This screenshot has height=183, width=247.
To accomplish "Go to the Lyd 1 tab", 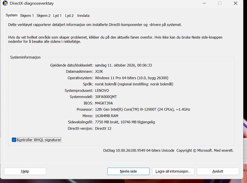I will [57, 16].
